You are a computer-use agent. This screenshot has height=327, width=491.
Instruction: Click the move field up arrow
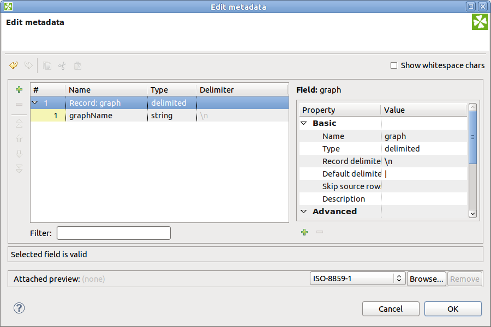pyautogui.click(x=19, y=138)
